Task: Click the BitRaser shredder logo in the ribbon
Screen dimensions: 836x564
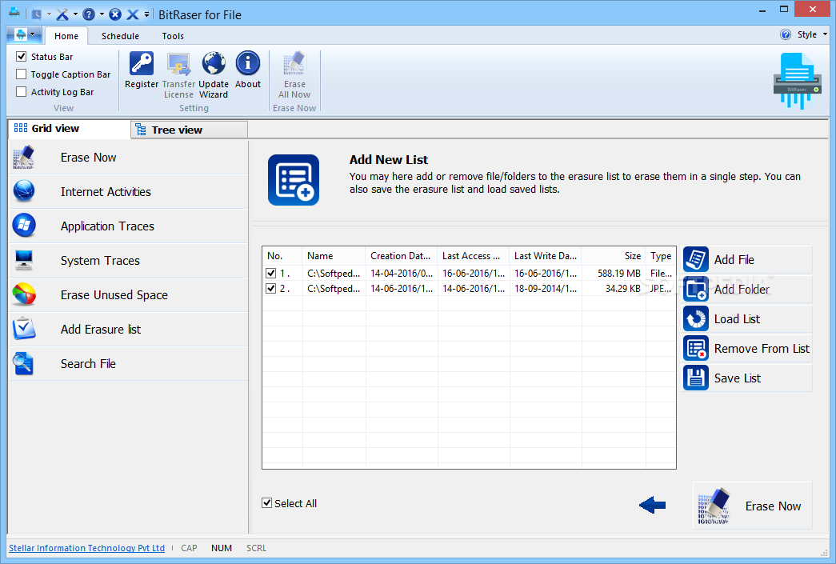Action: pyautogui.click(x=797, y=81)
